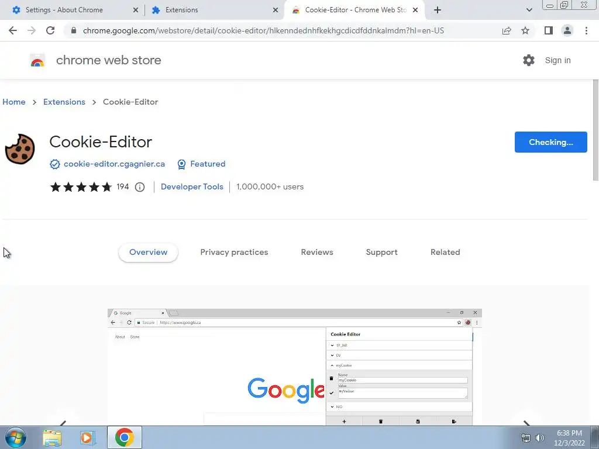Click the browser forward arrow
This screenshot has width=599, height=449.
tap(32, 30)
